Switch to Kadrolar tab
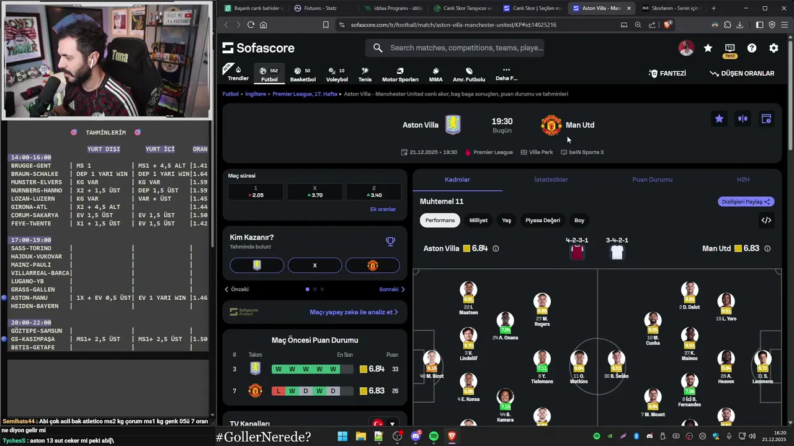The width and height of the screenshot is (794, 446). [457, 180]
